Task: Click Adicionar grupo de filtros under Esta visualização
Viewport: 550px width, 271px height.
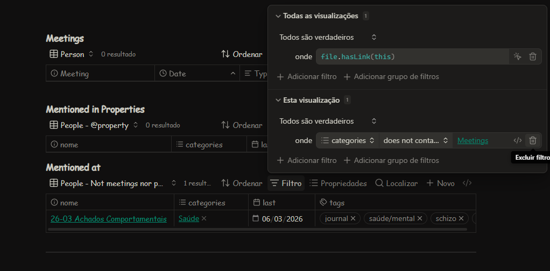Action: pos(391,160)
